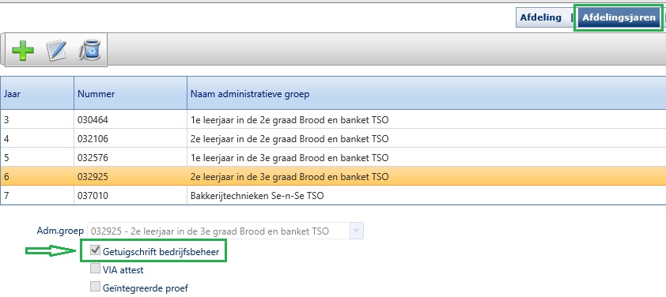Image resolution: width=666 pixels, height=297 pixels.
Task: Toggle Getuigschrift bedrijfsbeheer checkbox
Action: point(95,250)
